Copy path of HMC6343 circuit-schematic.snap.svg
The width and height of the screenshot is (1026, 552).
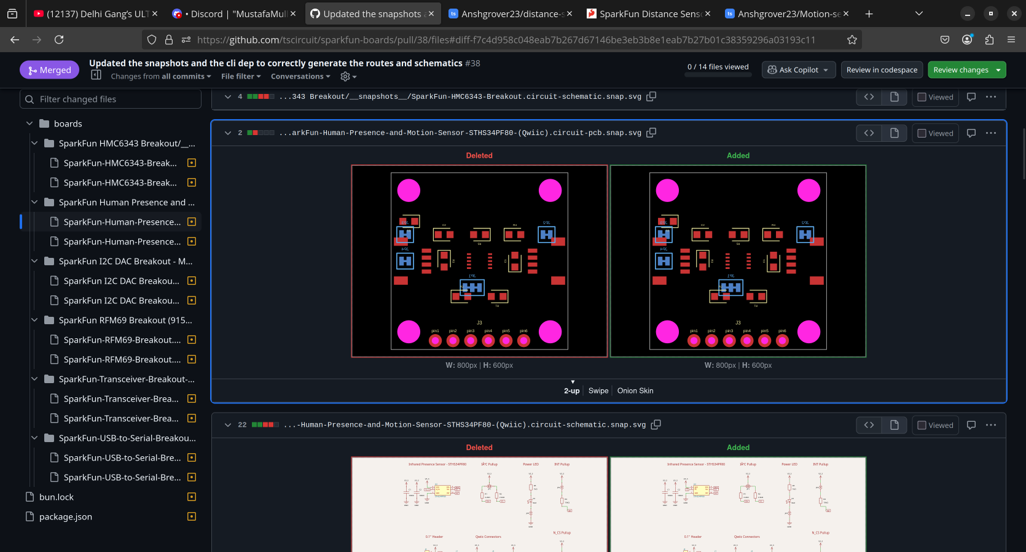click(651, 96)
